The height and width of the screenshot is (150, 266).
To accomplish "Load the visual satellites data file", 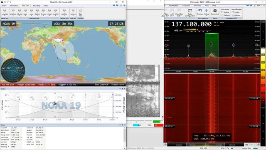I will (x=49, y=12).
